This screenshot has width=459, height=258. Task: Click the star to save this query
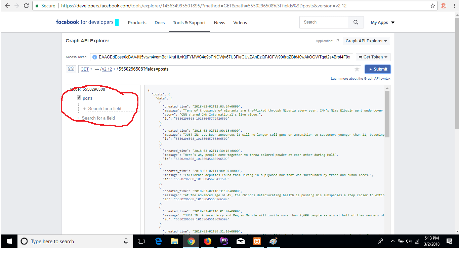coord(357,69)
